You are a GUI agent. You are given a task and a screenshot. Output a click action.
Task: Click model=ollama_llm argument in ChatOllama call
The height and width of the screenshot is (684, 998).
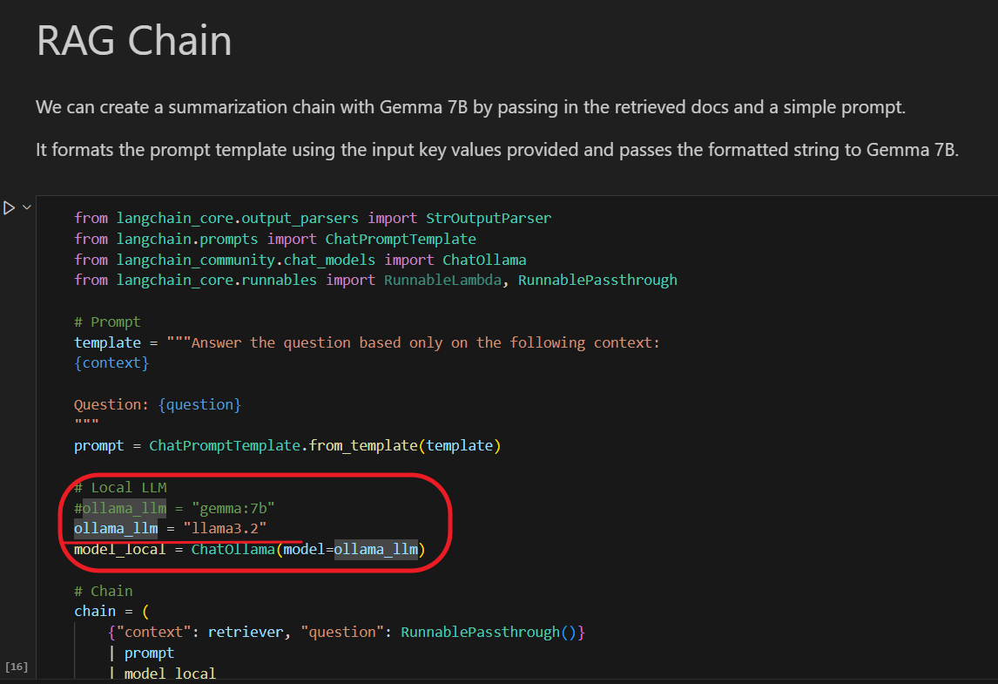(351, 550)
